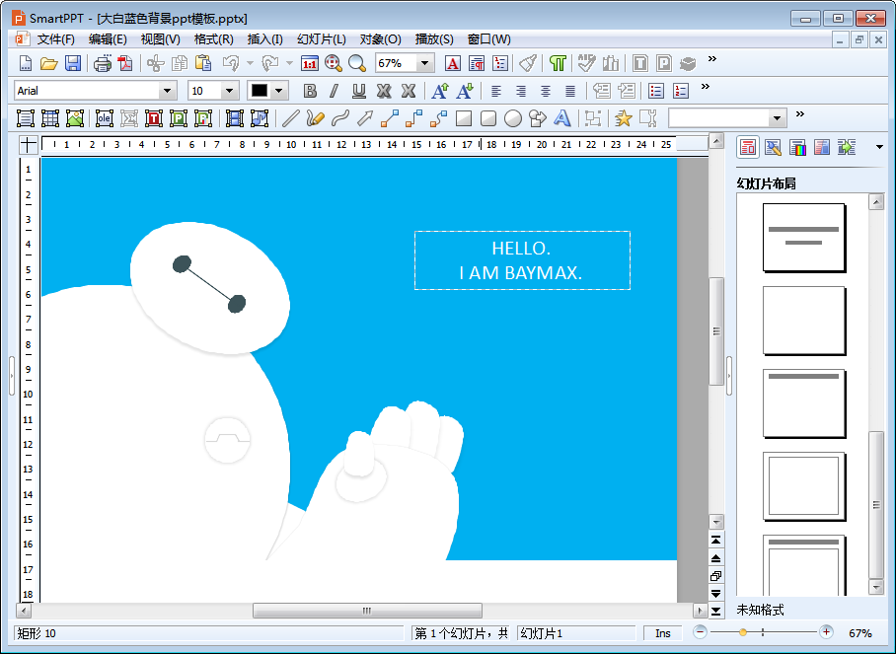The image size is (896, 654).
Task: Toggle Ins insert mode indicator
Action: 663,633
